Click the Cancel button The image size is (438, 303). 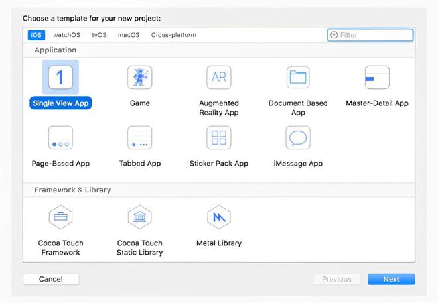[51, 279]
